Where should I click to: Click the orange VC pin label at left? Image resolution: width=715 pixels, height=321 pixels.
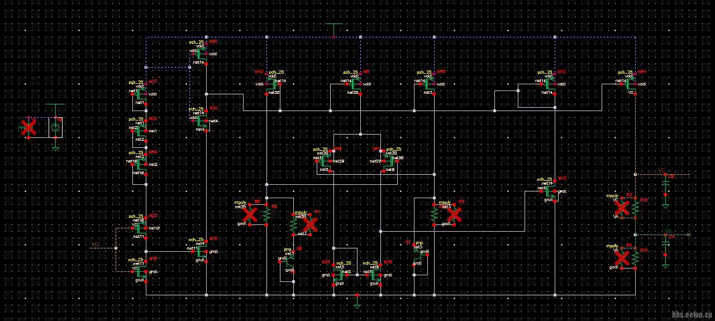click(95, 245)
